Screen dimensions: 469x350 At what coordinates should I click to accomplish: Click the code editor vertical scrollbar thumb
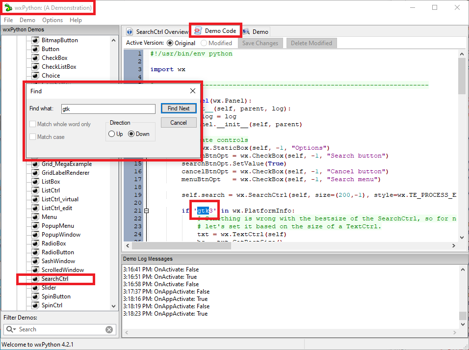(462, 76)
